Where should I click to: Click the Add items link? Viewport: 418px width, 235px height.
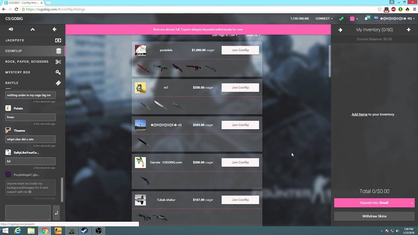pyautogui.click(x=360, y=115)
